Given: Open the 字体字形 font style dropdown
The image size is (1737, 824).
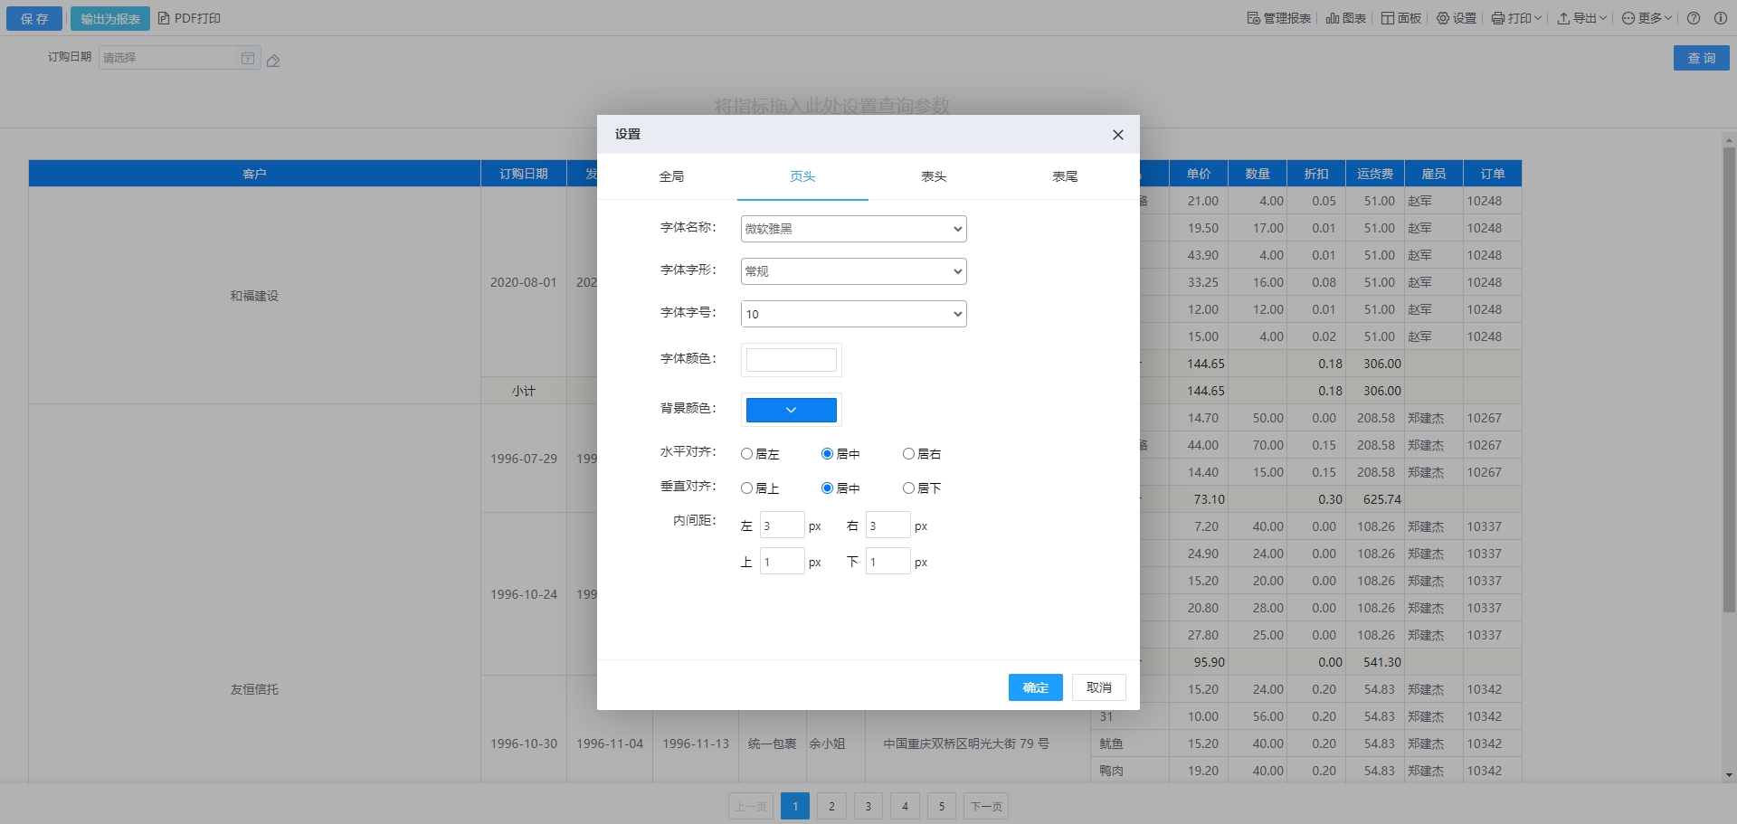Looking at the screenshot, I should 853,271.
